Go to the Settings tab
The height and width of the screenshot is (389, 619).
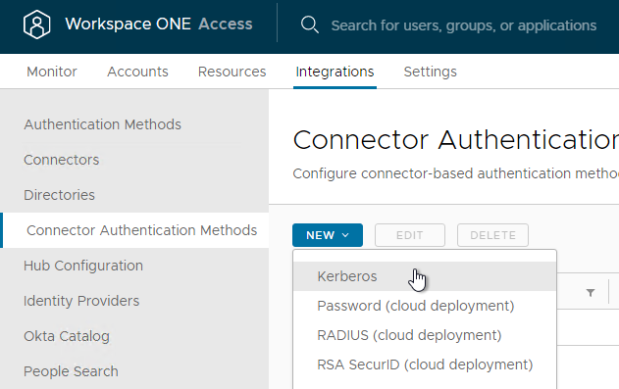430,72
